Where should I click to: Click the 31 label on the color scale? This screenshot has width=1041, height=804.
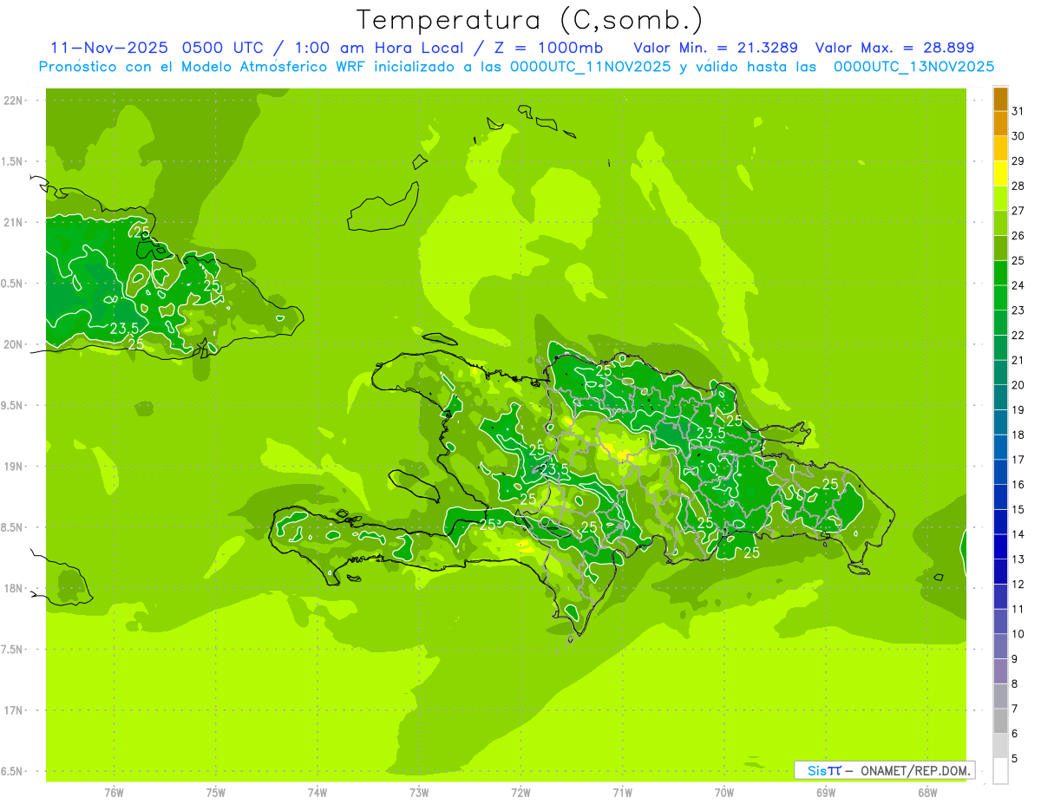pos(1018,110)
